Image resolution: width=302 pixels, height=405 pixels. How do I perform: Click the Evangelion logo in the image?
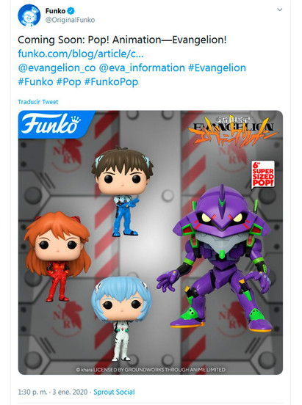point(232,131)
